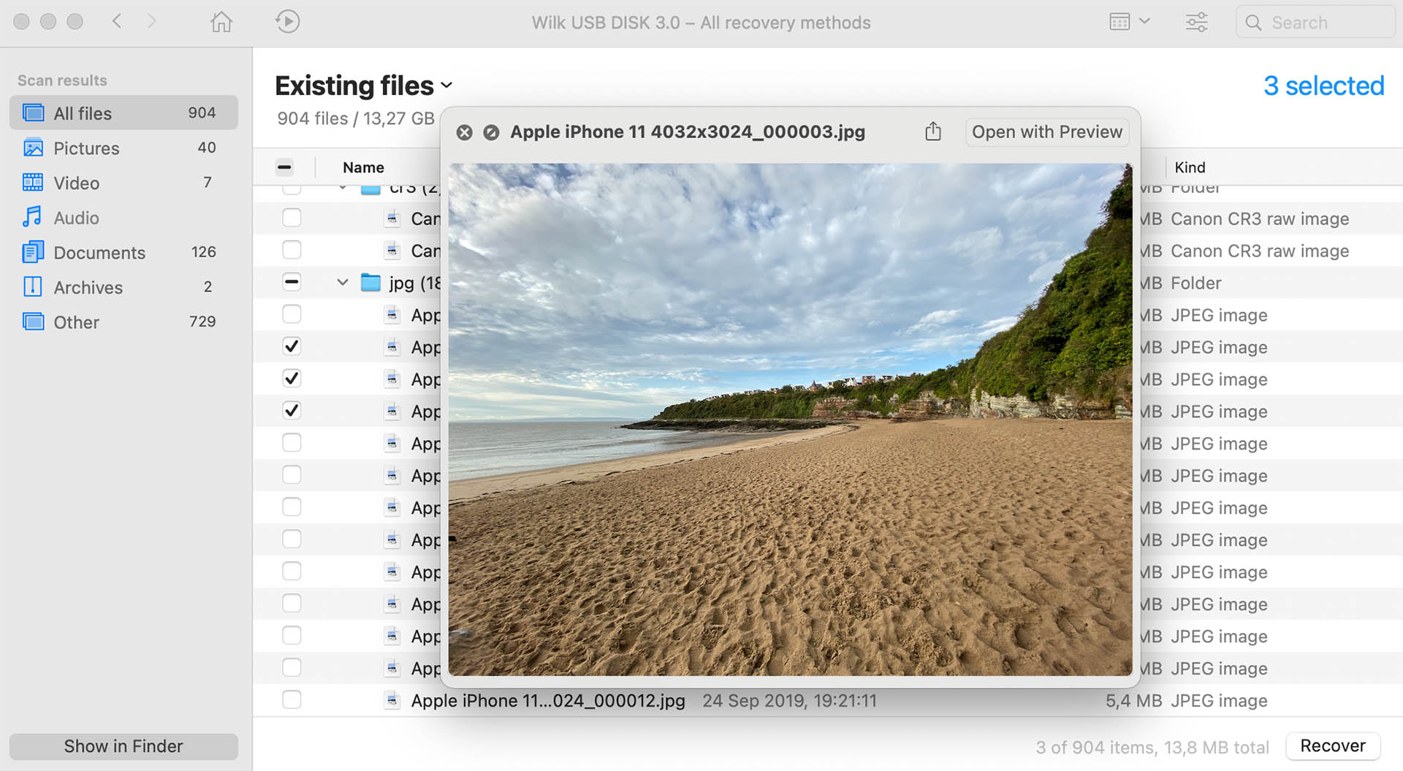Click Show in Finder button
This screenshot has width=1403, height=771.
(x=123, y=746)
